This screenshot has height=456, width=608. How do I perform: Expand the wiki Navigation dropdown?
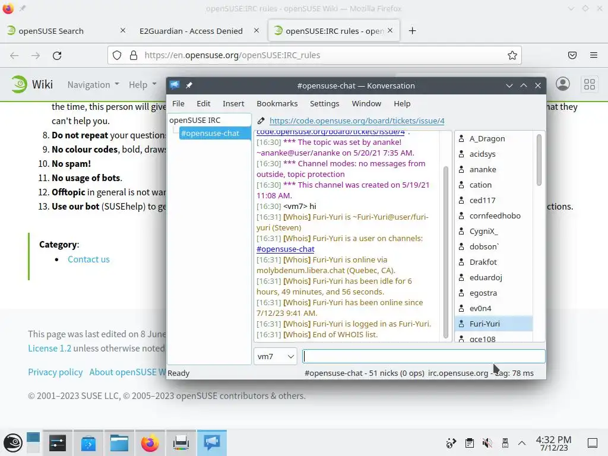tap(93, 84)
